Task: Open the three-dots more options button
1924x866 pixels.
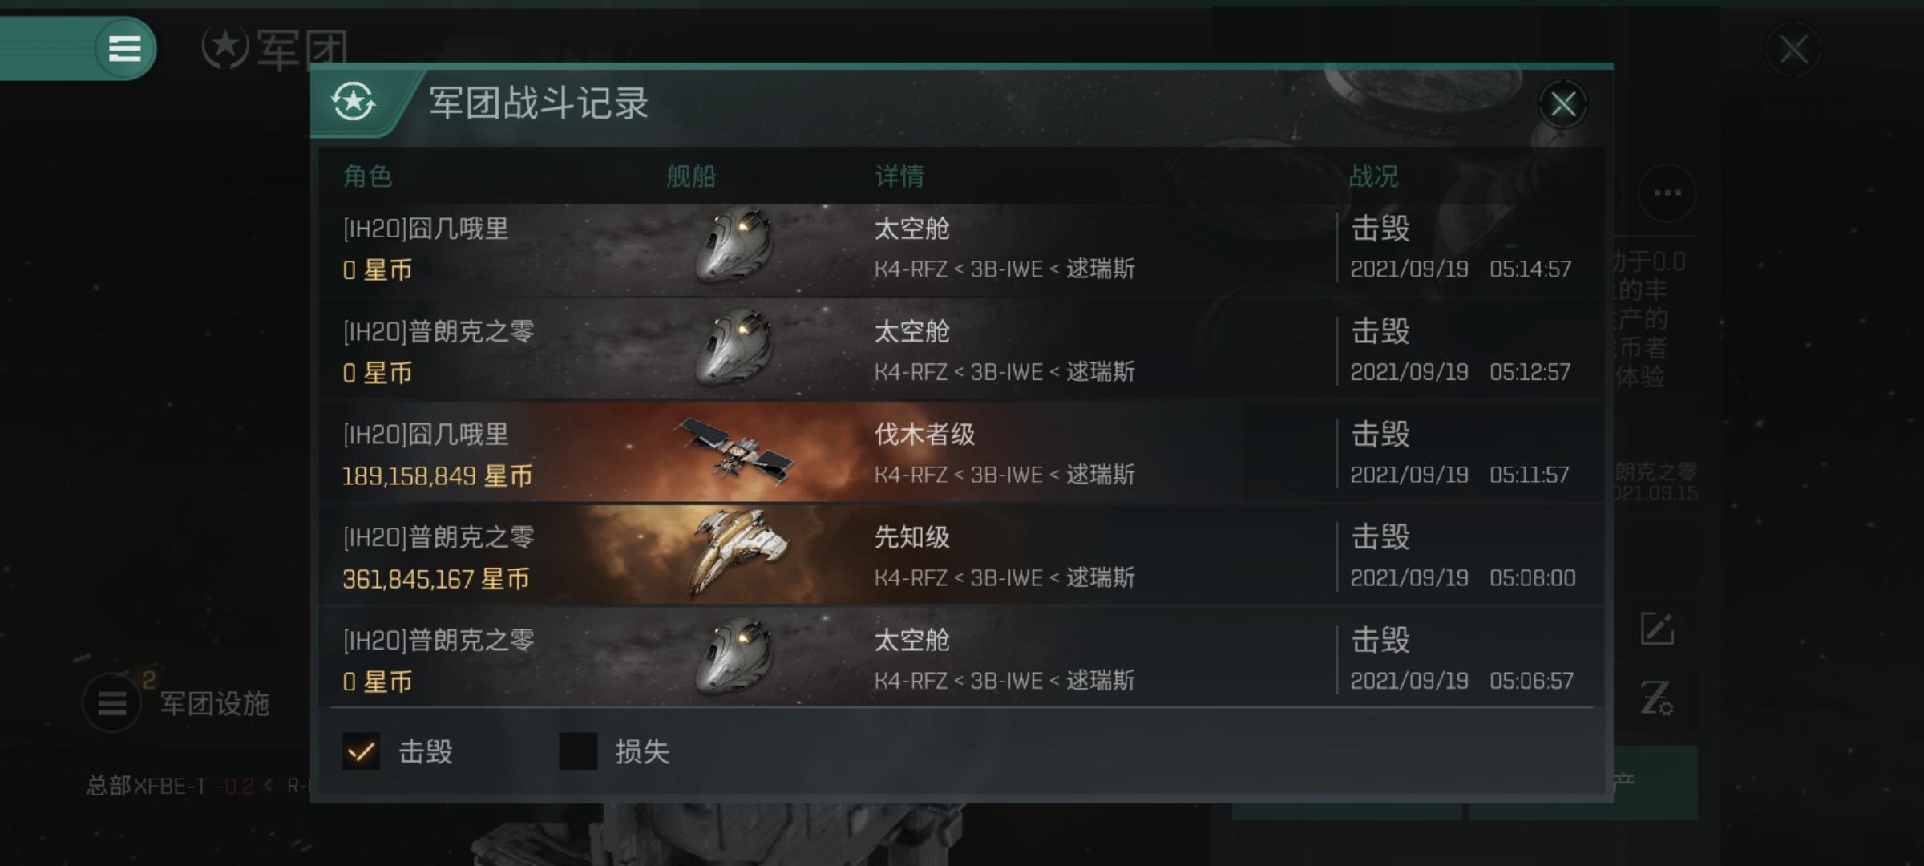Action: pos(1667,192)
